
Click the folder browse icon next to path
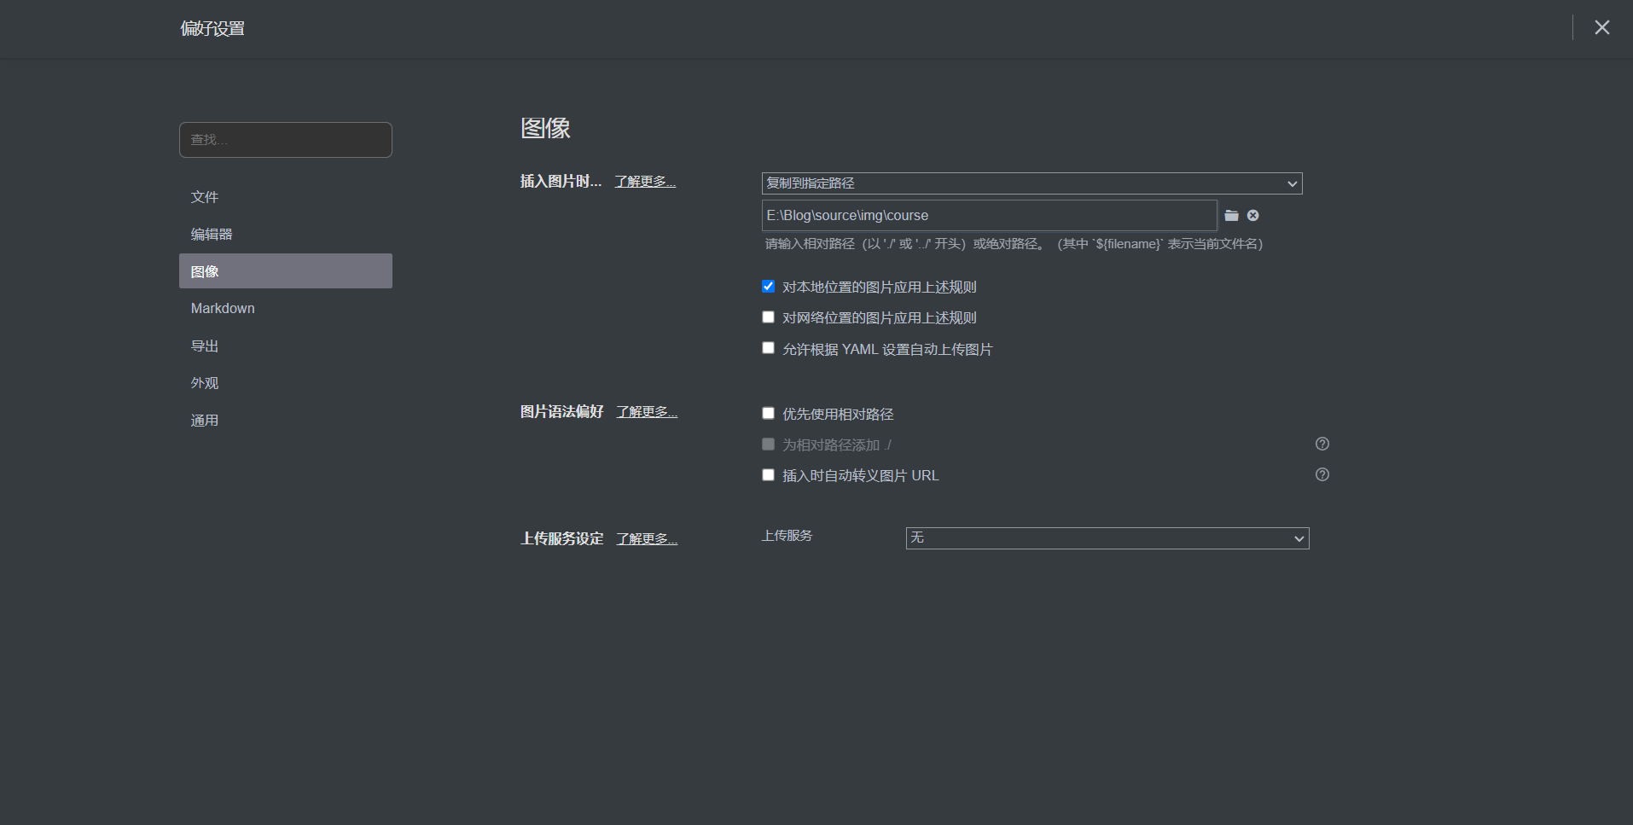click(1231, 216)
